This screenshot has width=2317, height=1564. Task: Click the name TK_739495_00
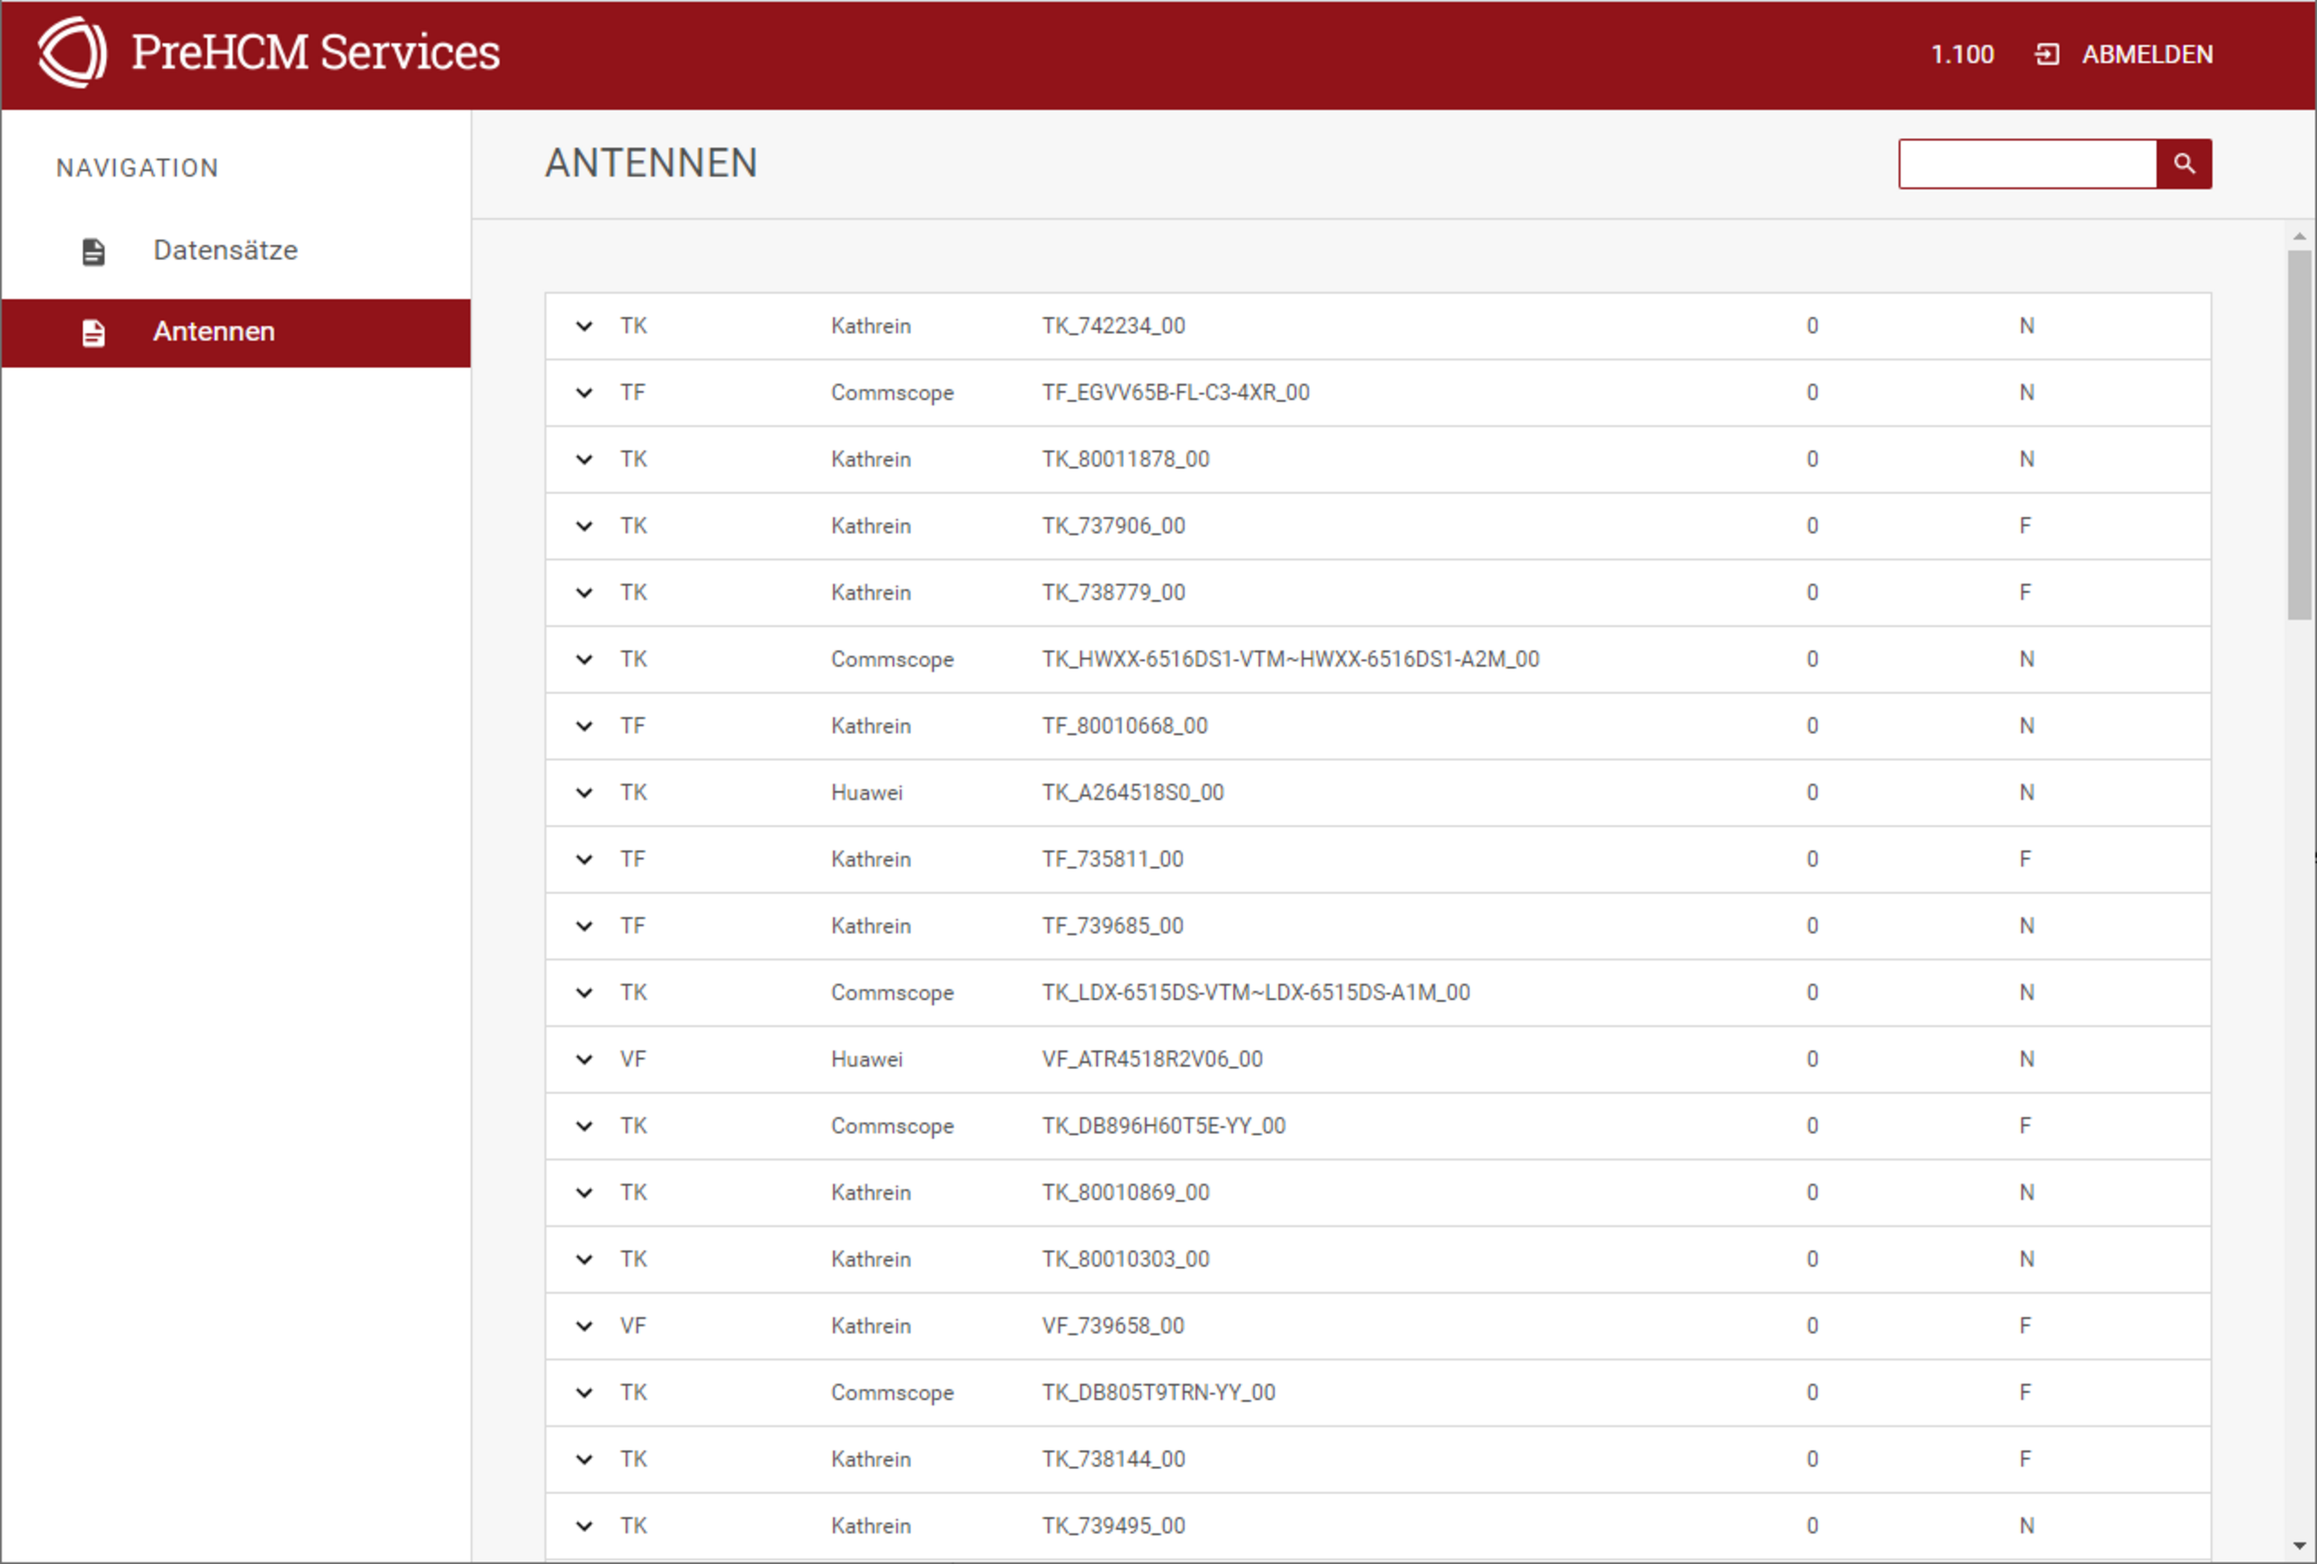[x=1114, y=1526]
